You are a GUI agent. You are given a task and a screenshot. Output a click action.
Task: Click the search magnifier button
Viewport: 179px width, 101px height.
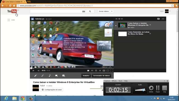90,11
